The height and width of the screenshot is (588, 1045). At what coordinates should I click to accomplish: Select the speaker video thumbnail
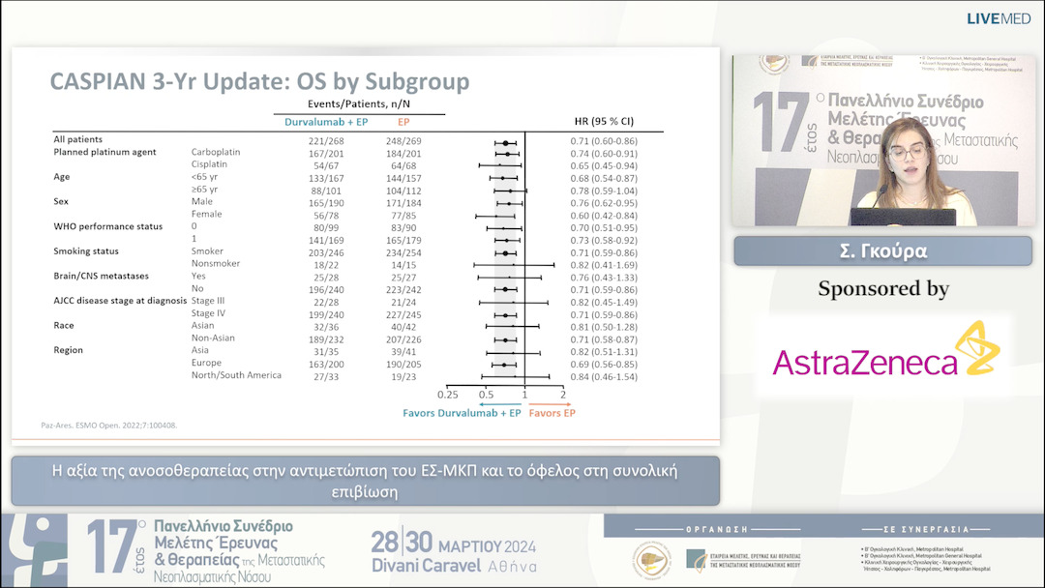coord(884,140)
